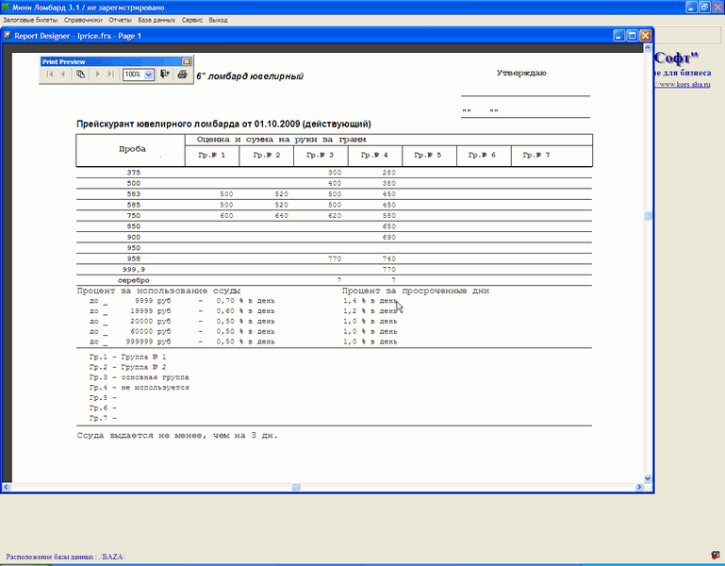
Task: Print the report with the printer icon
Action: pyautogui.click(x=182, y=74)
